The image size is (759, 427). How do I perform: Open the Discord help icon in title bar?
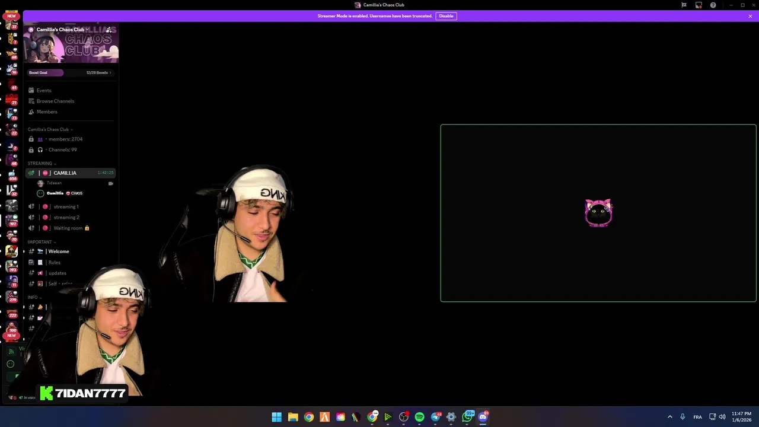click(713, 5)
